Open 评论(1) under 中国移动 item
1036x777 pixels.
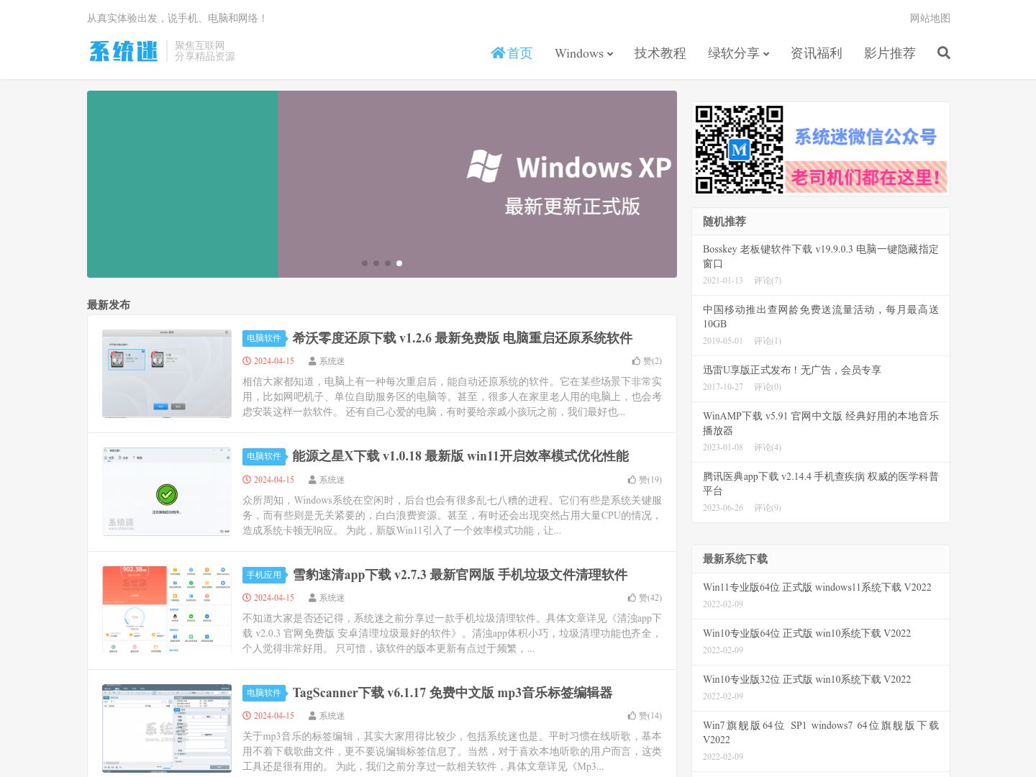point(768,341)
